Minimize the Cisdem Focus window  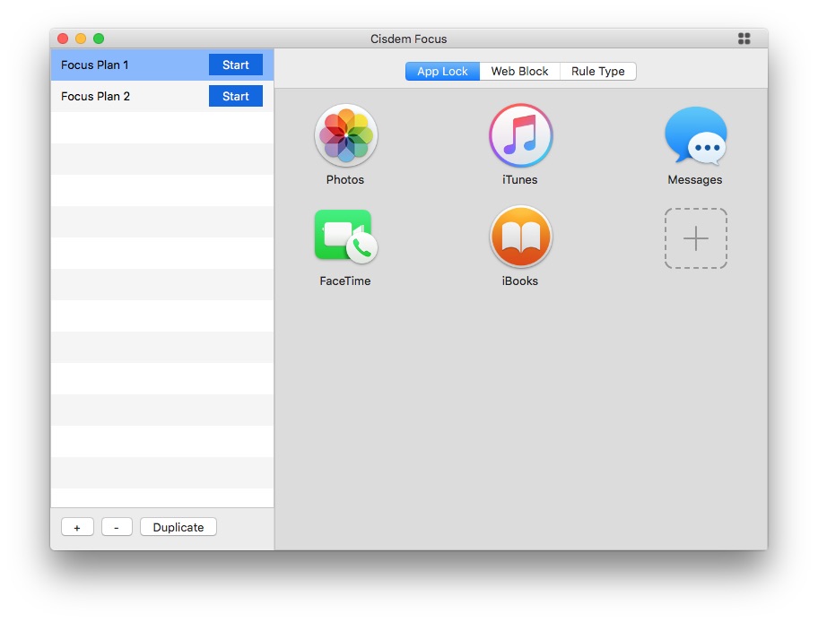point(81,39)
